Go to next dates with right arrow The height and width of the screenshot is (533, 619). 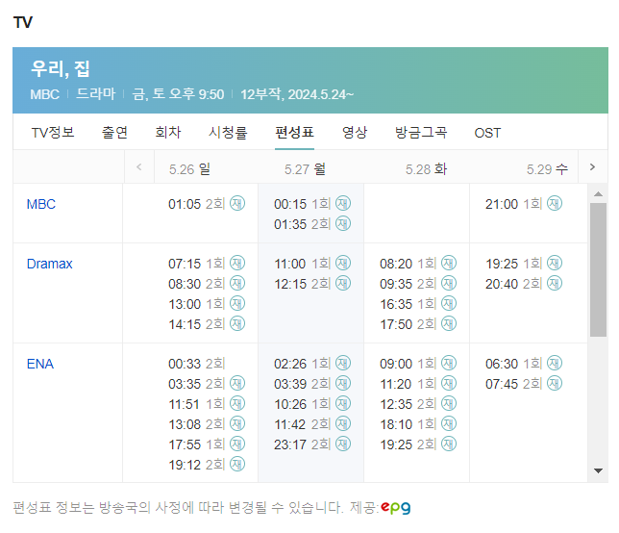(x=592, y=167)
